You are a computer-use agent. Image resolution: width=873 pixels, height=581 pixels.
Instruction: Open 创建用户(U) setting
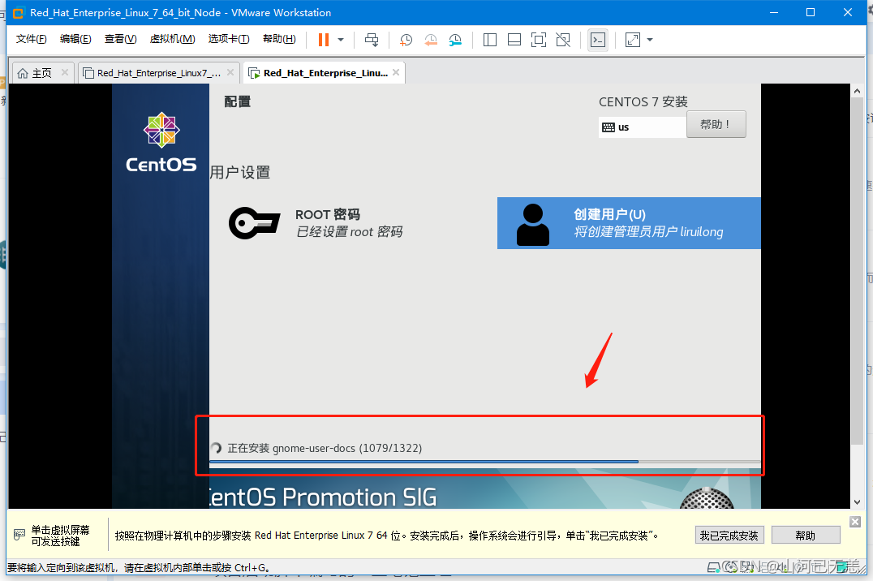(629, 223)
